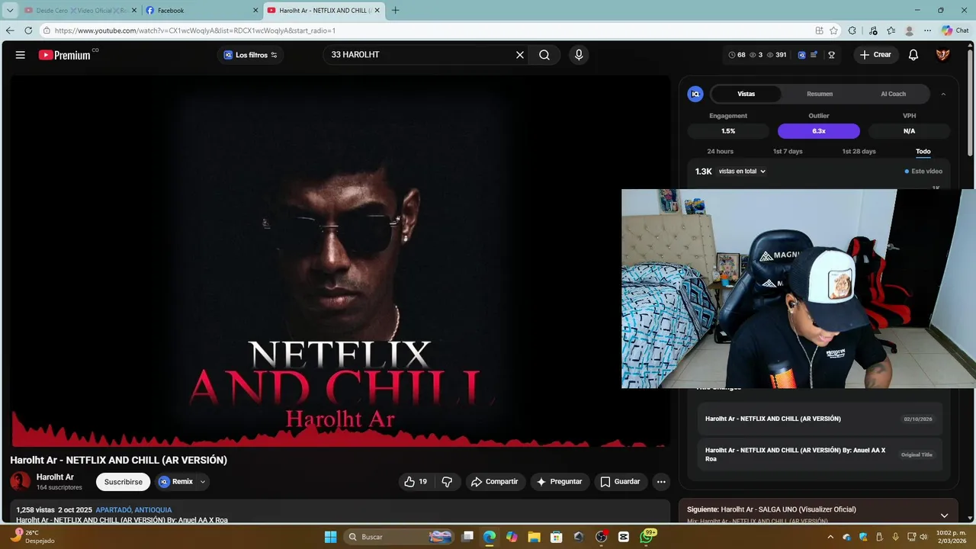Open more actions three-dot menu

(x=661, y=481)
